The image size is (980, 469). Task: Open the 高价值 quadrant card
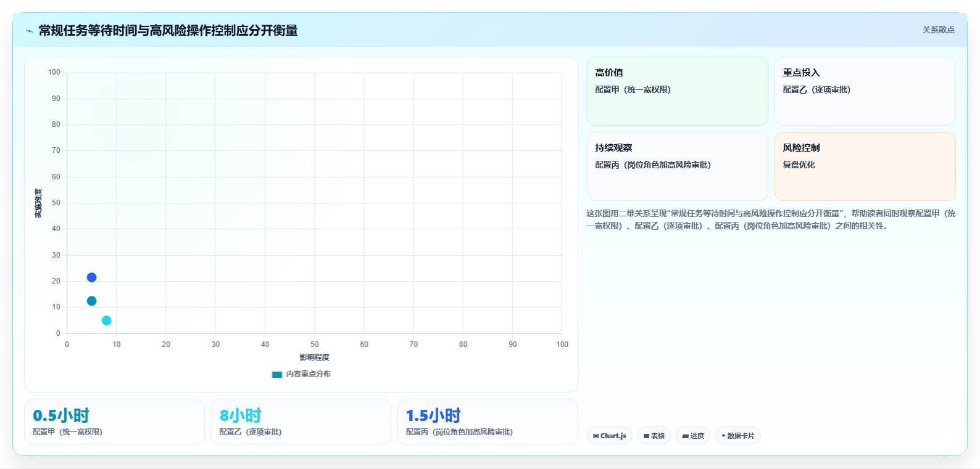pyautogui.click(x=677, y=91)
